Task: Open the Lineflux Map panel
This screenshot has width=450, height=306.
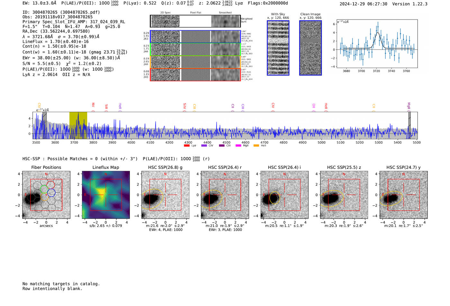Action: click(106, 195)
